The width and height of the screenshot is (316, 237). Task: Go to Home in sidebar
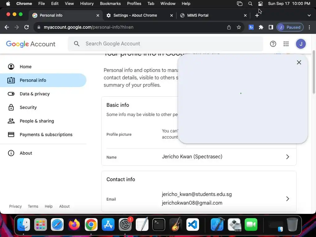click(43, 67)
